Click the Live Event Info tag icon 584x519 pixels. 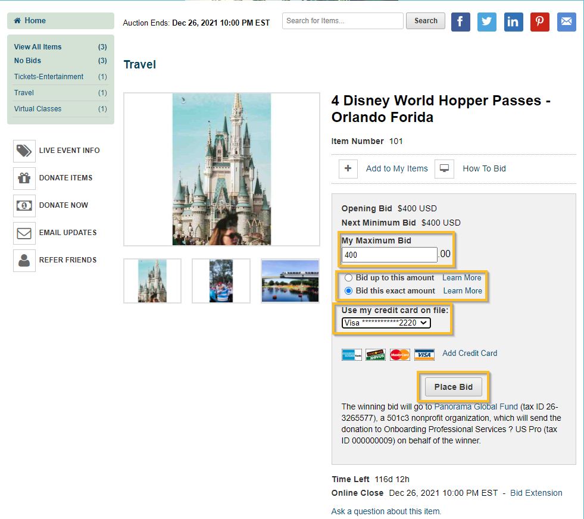24,151
